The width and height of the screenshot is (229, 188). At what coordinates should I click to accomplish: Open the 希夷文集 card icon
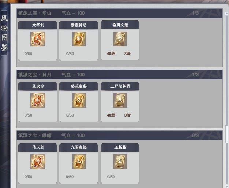[120, 39]
